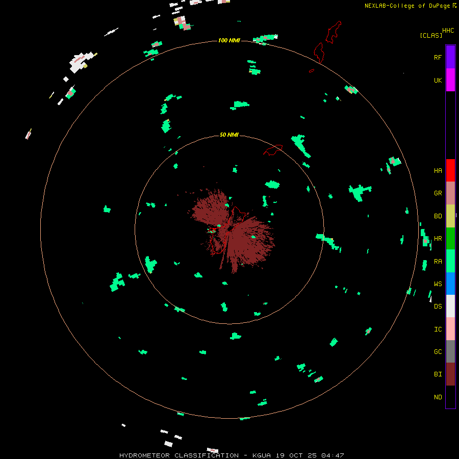
Task: Click the BD legend label
Action: (x=438, y=216)
